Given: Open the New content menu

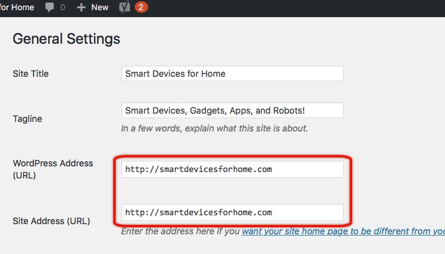Looking at the screenshot, I should 93,8.
